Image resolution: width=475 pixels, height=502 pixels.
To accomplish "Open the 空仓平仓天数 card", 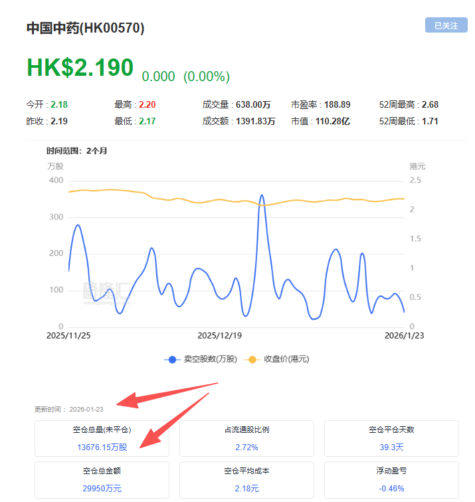I will [x=391, y=438].
